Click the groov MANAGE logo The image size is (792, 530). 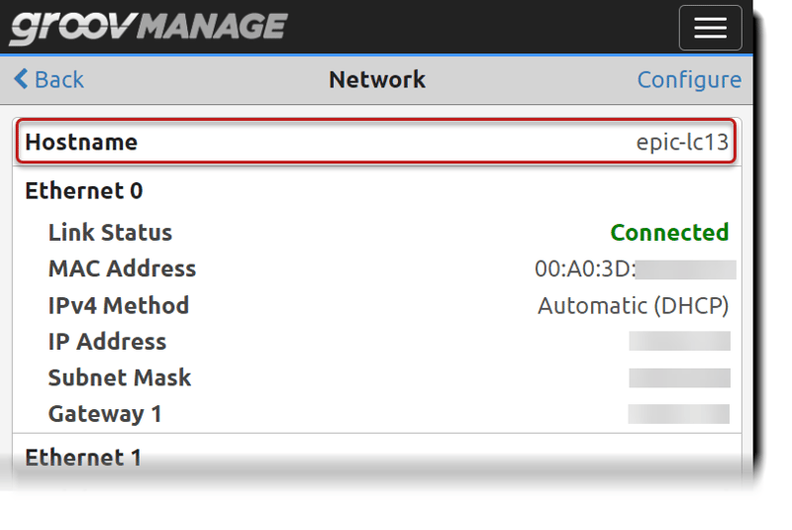click(x=148, y=28)
